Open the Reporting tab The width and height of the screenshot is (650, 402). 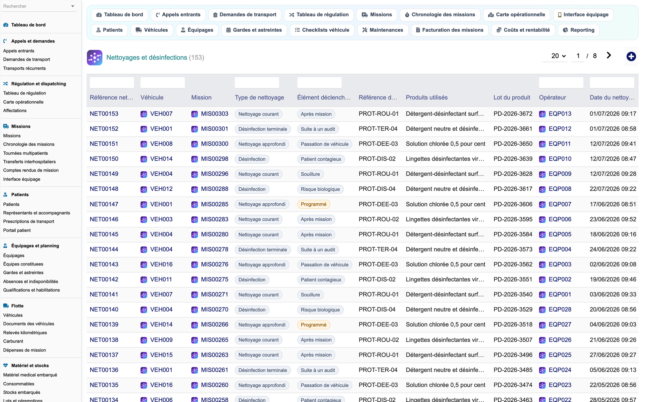(x=579, y=30)
